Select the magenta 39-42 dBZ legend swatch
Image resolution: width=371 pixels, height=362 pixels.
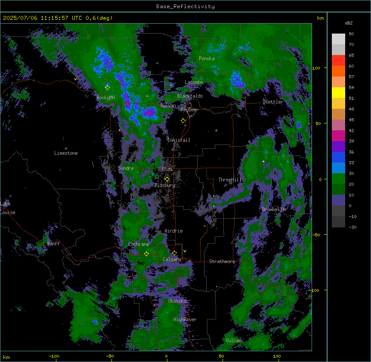pos(338,135)
